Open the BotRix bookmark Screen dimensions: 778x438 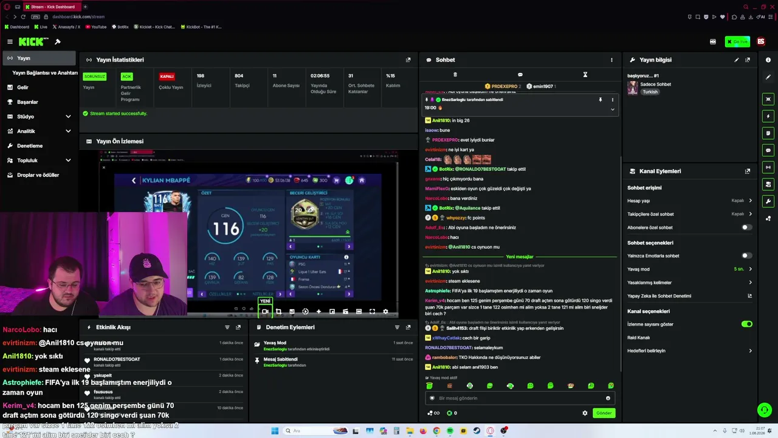120,27
